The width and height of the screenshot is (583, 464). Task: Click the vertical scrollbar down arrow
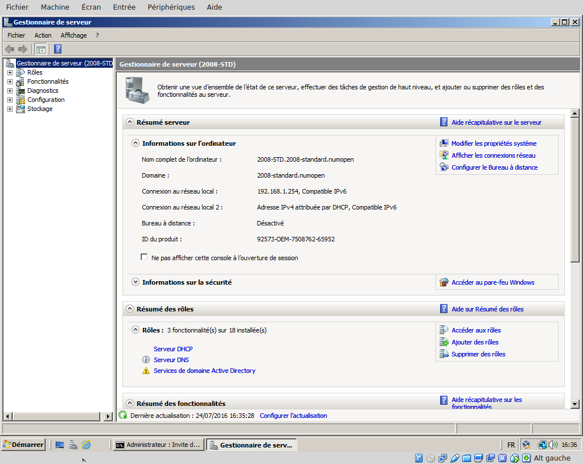[x=574, y=404]
